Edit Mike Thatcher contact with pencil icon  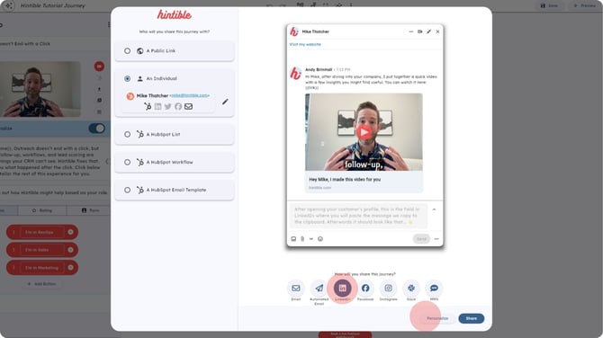[x=225, y=102]
